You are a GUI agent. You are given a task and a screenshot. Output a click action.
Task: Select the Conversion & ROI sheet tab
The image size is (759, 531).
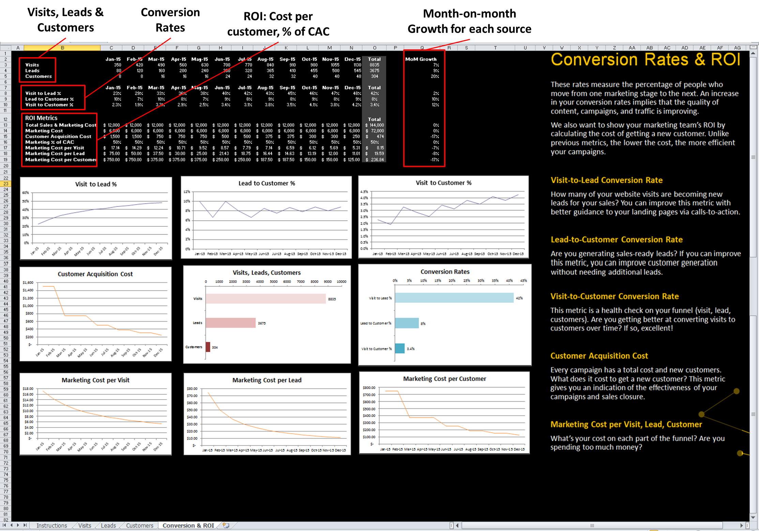click(x=188, y=525)
